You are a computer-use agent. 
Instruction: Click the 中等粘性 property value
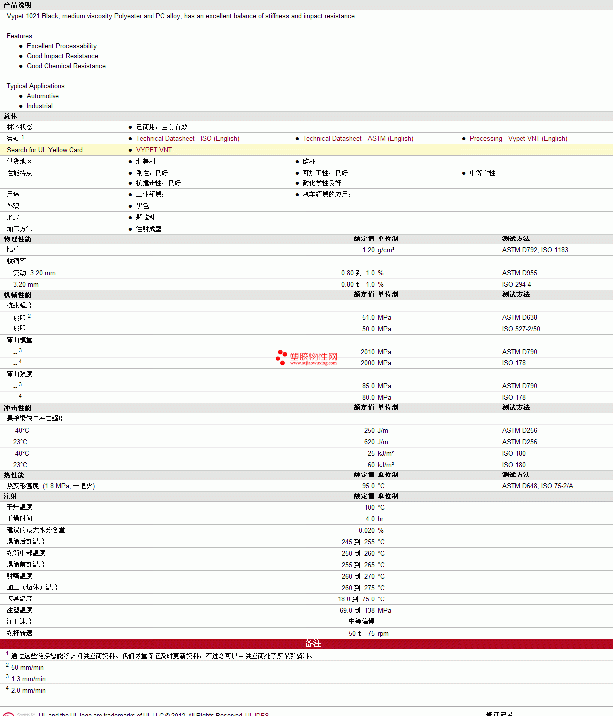pos(482,173)
